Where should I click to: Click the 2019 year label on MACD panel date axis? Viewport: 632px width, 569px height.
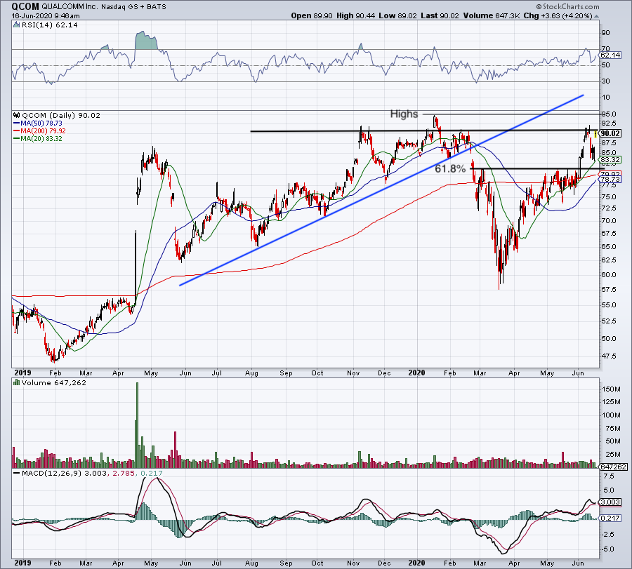[22, 563]
